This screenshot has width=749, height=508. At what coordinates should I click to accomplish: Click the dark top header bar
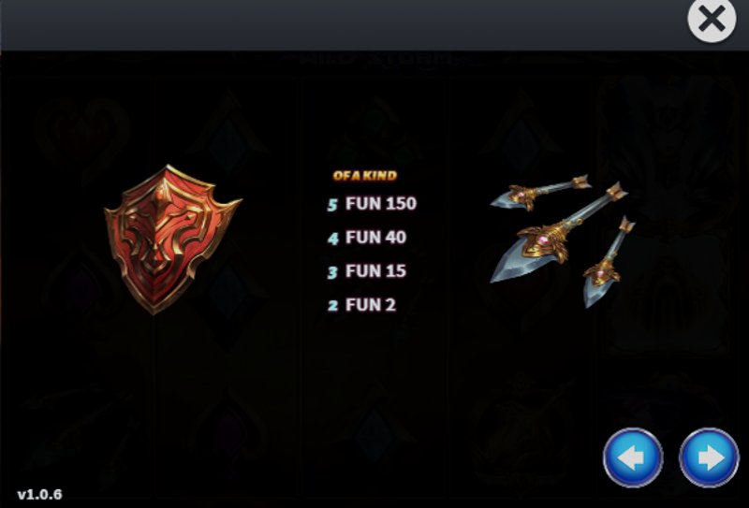342,25
